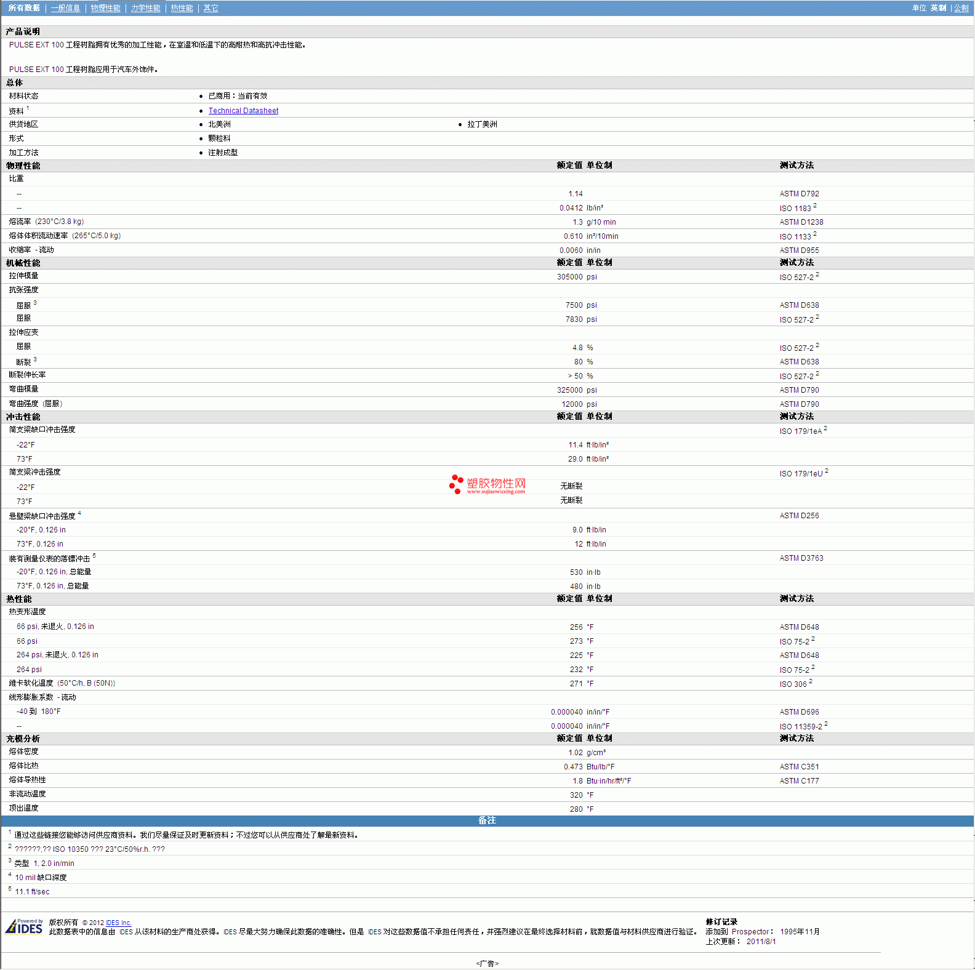
Task: Click the ASTM C351 test method
Action: [x=799, y=767]
